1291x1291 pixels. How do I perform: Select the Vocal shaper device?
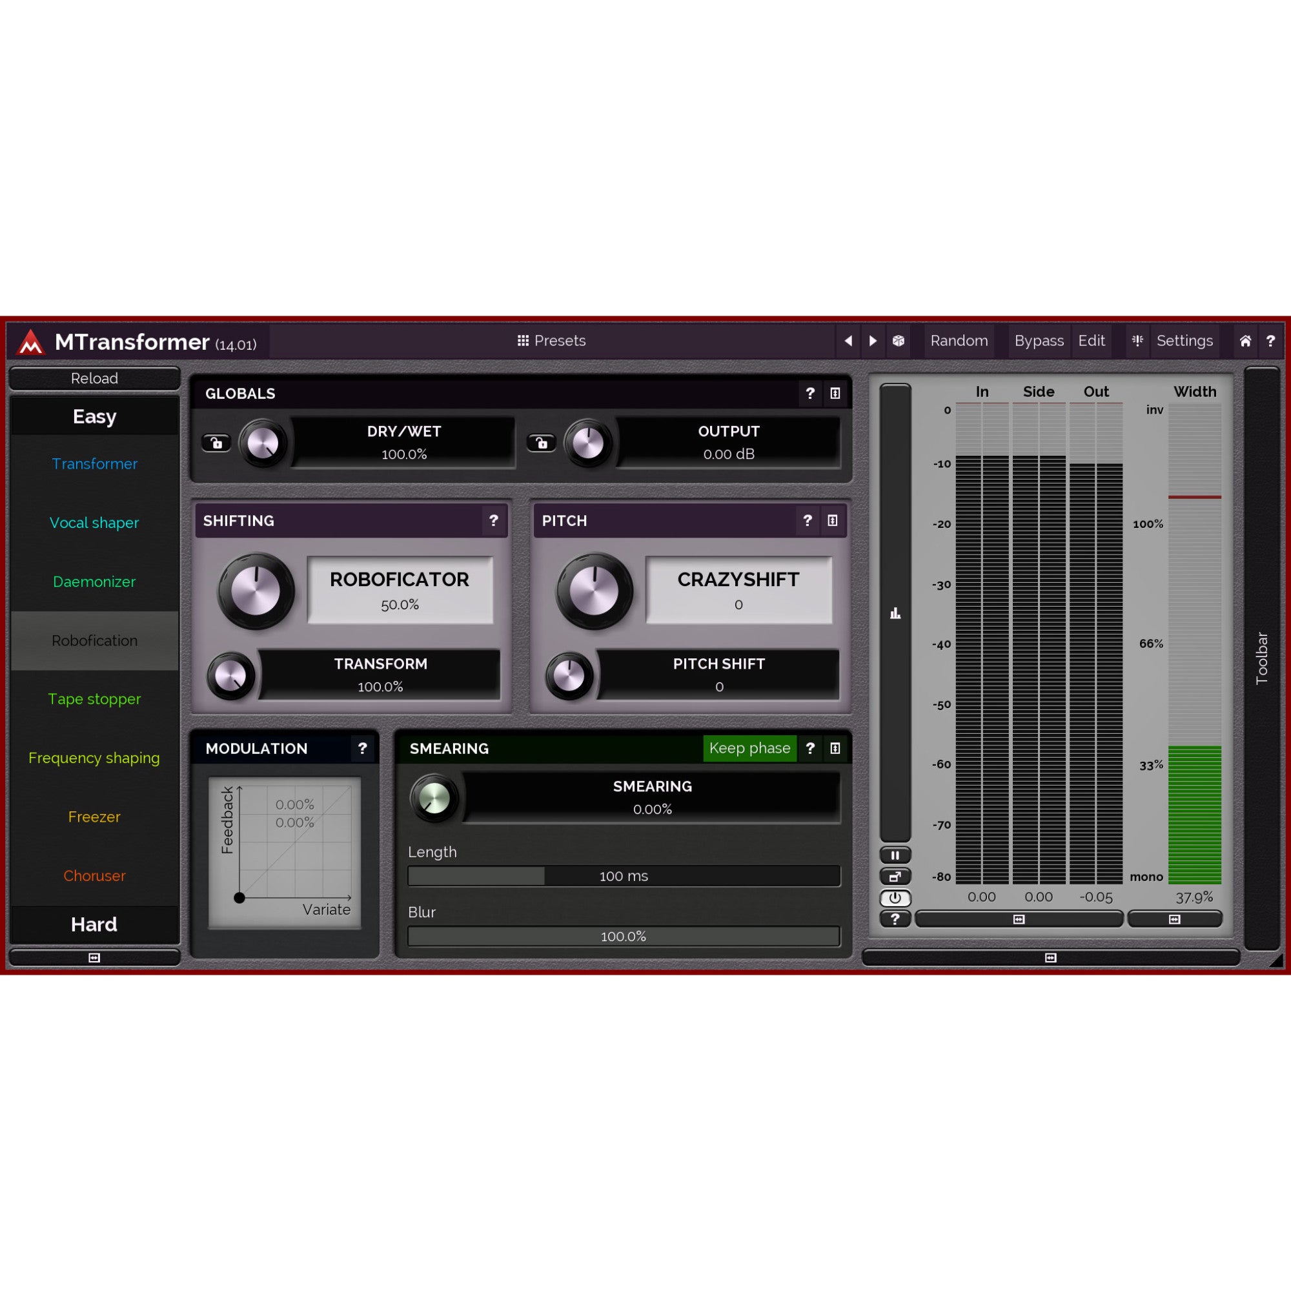[x=94, y=523]
